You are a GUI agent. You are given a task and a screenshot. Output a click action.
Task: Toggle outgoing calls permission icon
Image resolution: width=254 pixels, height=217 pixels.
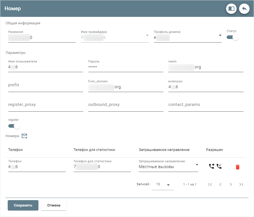coord(211,166)
